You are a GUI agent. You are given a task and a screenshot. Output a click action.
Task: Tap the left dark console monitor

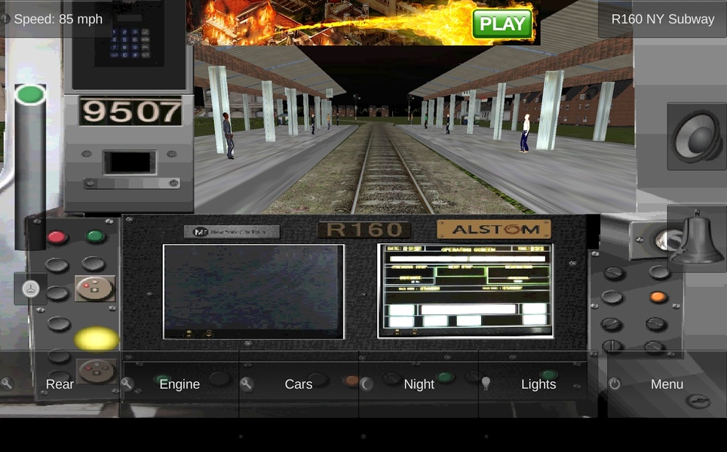[x=253, y=292]
